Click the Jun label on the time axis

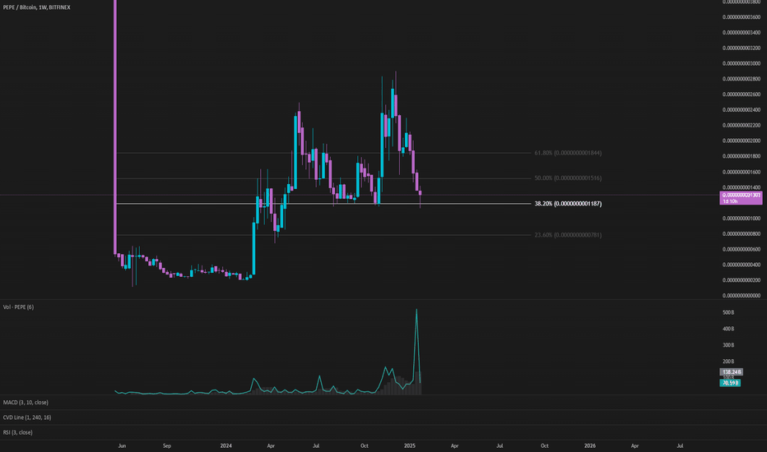(123, 445)
